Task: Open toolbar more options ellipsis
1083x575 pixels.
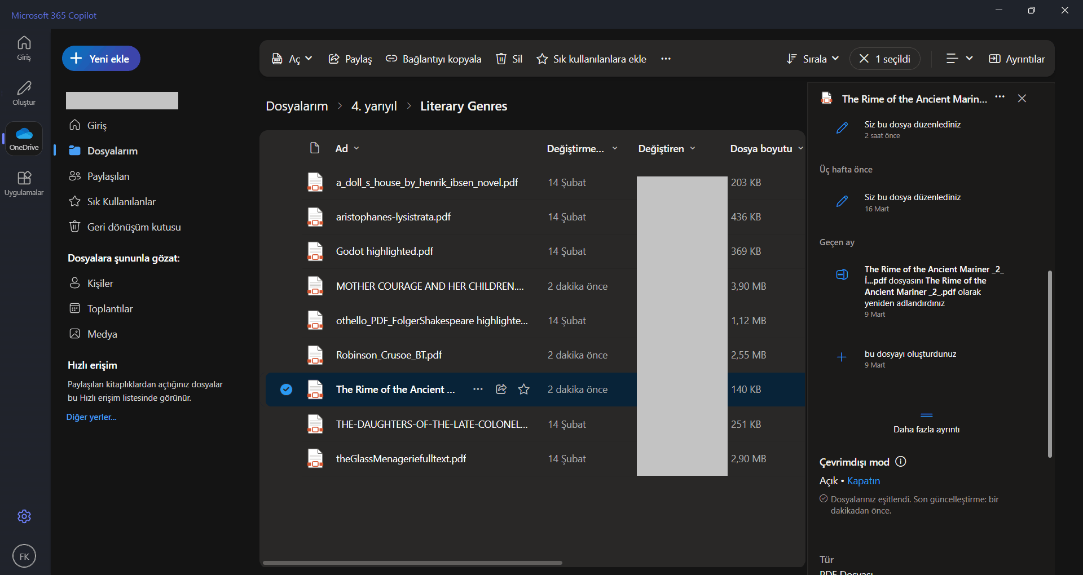Action: (666, 59)
